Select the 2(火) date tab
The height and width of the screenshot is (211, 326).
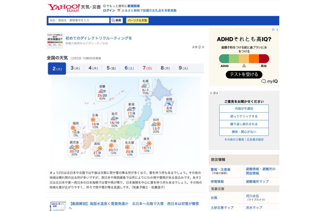(57, 68)
